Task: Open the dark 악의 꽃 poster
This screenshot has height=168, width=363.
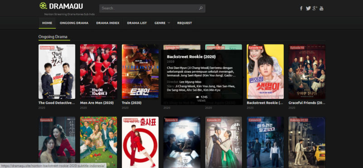Action: [x=182, y=142]
